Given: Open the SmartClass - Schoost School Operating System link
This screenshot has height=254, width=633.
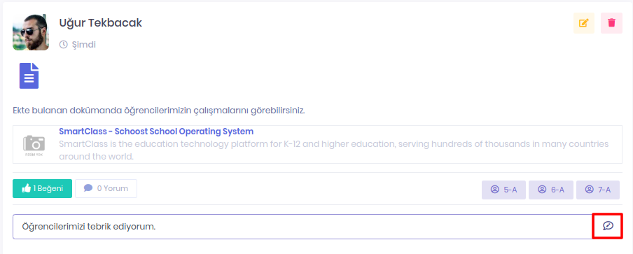Looking at the screenshot, I should [x=156, y=132].
